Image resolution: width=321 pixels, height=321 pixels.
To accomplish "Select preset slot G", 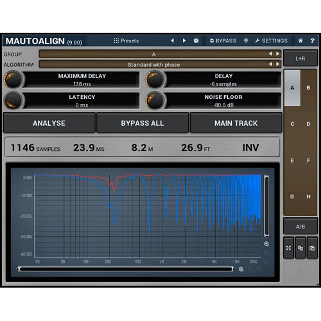I will click(x=292, y=197).
